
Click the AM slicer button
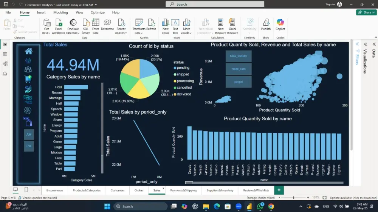coord(29,135)
